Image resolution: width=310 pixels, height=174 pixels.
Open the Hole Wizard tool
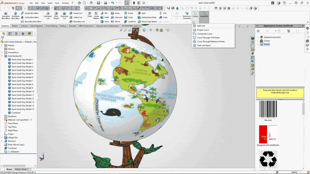(x=56, y=15)
